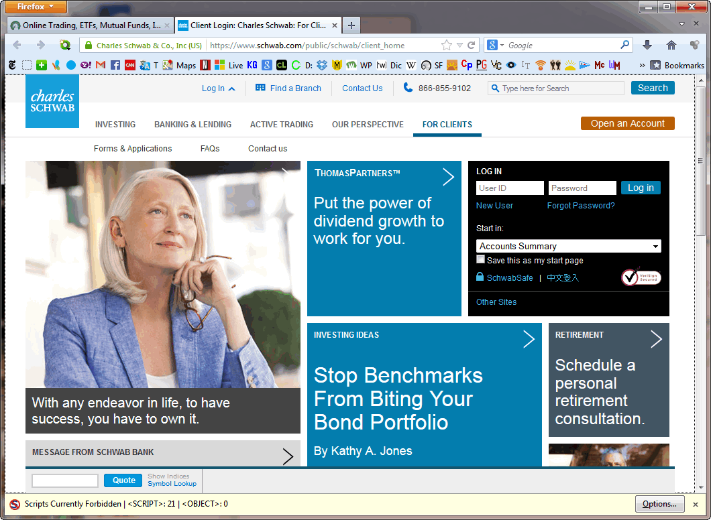
Task: Open the green plus bookmark icon
Action: point(42,65)
